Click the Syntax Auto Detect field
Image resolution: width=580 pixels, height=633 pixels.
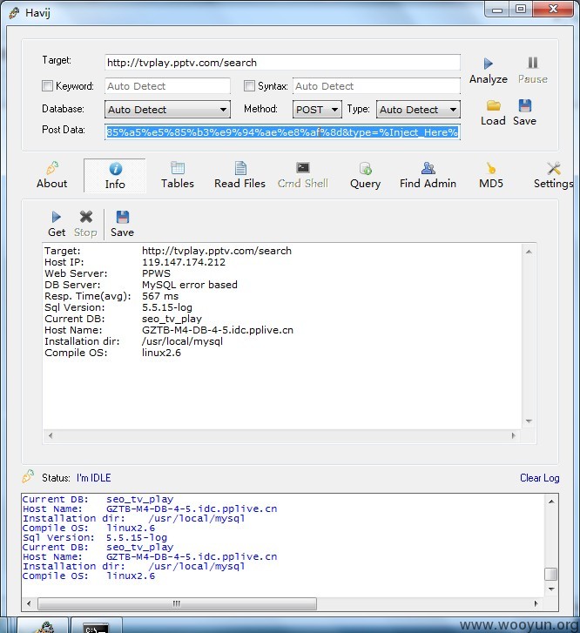376,86
